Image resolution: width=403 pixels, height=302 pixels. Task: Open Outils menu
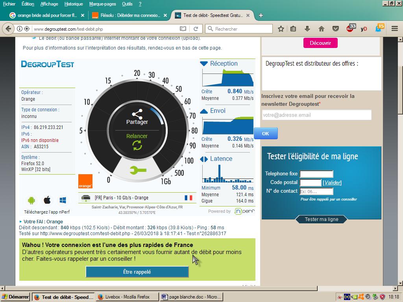coord(127,4)
